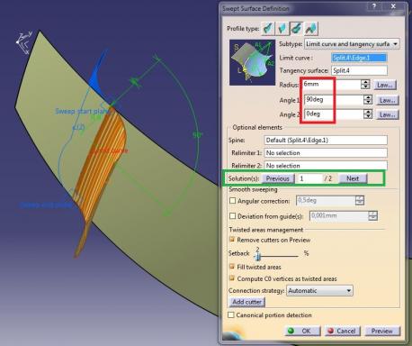The width and height of the screenshot is (412, 346).
Task: Click the Angle 1 spinner arrows
Action: pyautogui.click(x=368, y=100)
